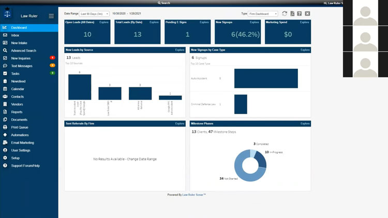Refresh the dashboard with refresh icon
Image resolution: width=388 pixels, height=218 pixels.
[x=285, y=13]
